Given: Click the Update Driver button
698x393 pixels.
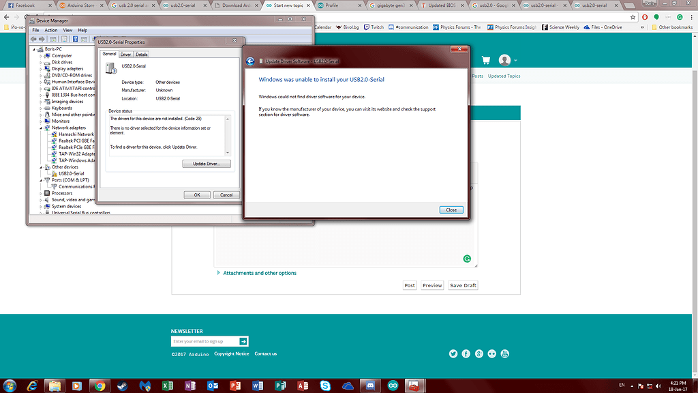Looking at the screenshot, I should [206, 163].
